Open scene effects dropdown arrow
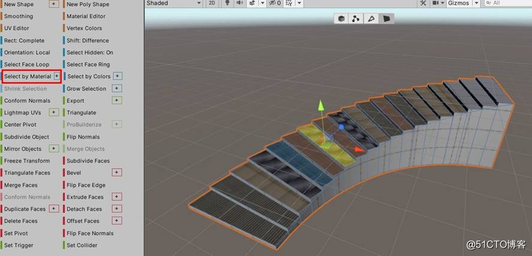Viewport: 532px width, 256px height. [262, 3]
